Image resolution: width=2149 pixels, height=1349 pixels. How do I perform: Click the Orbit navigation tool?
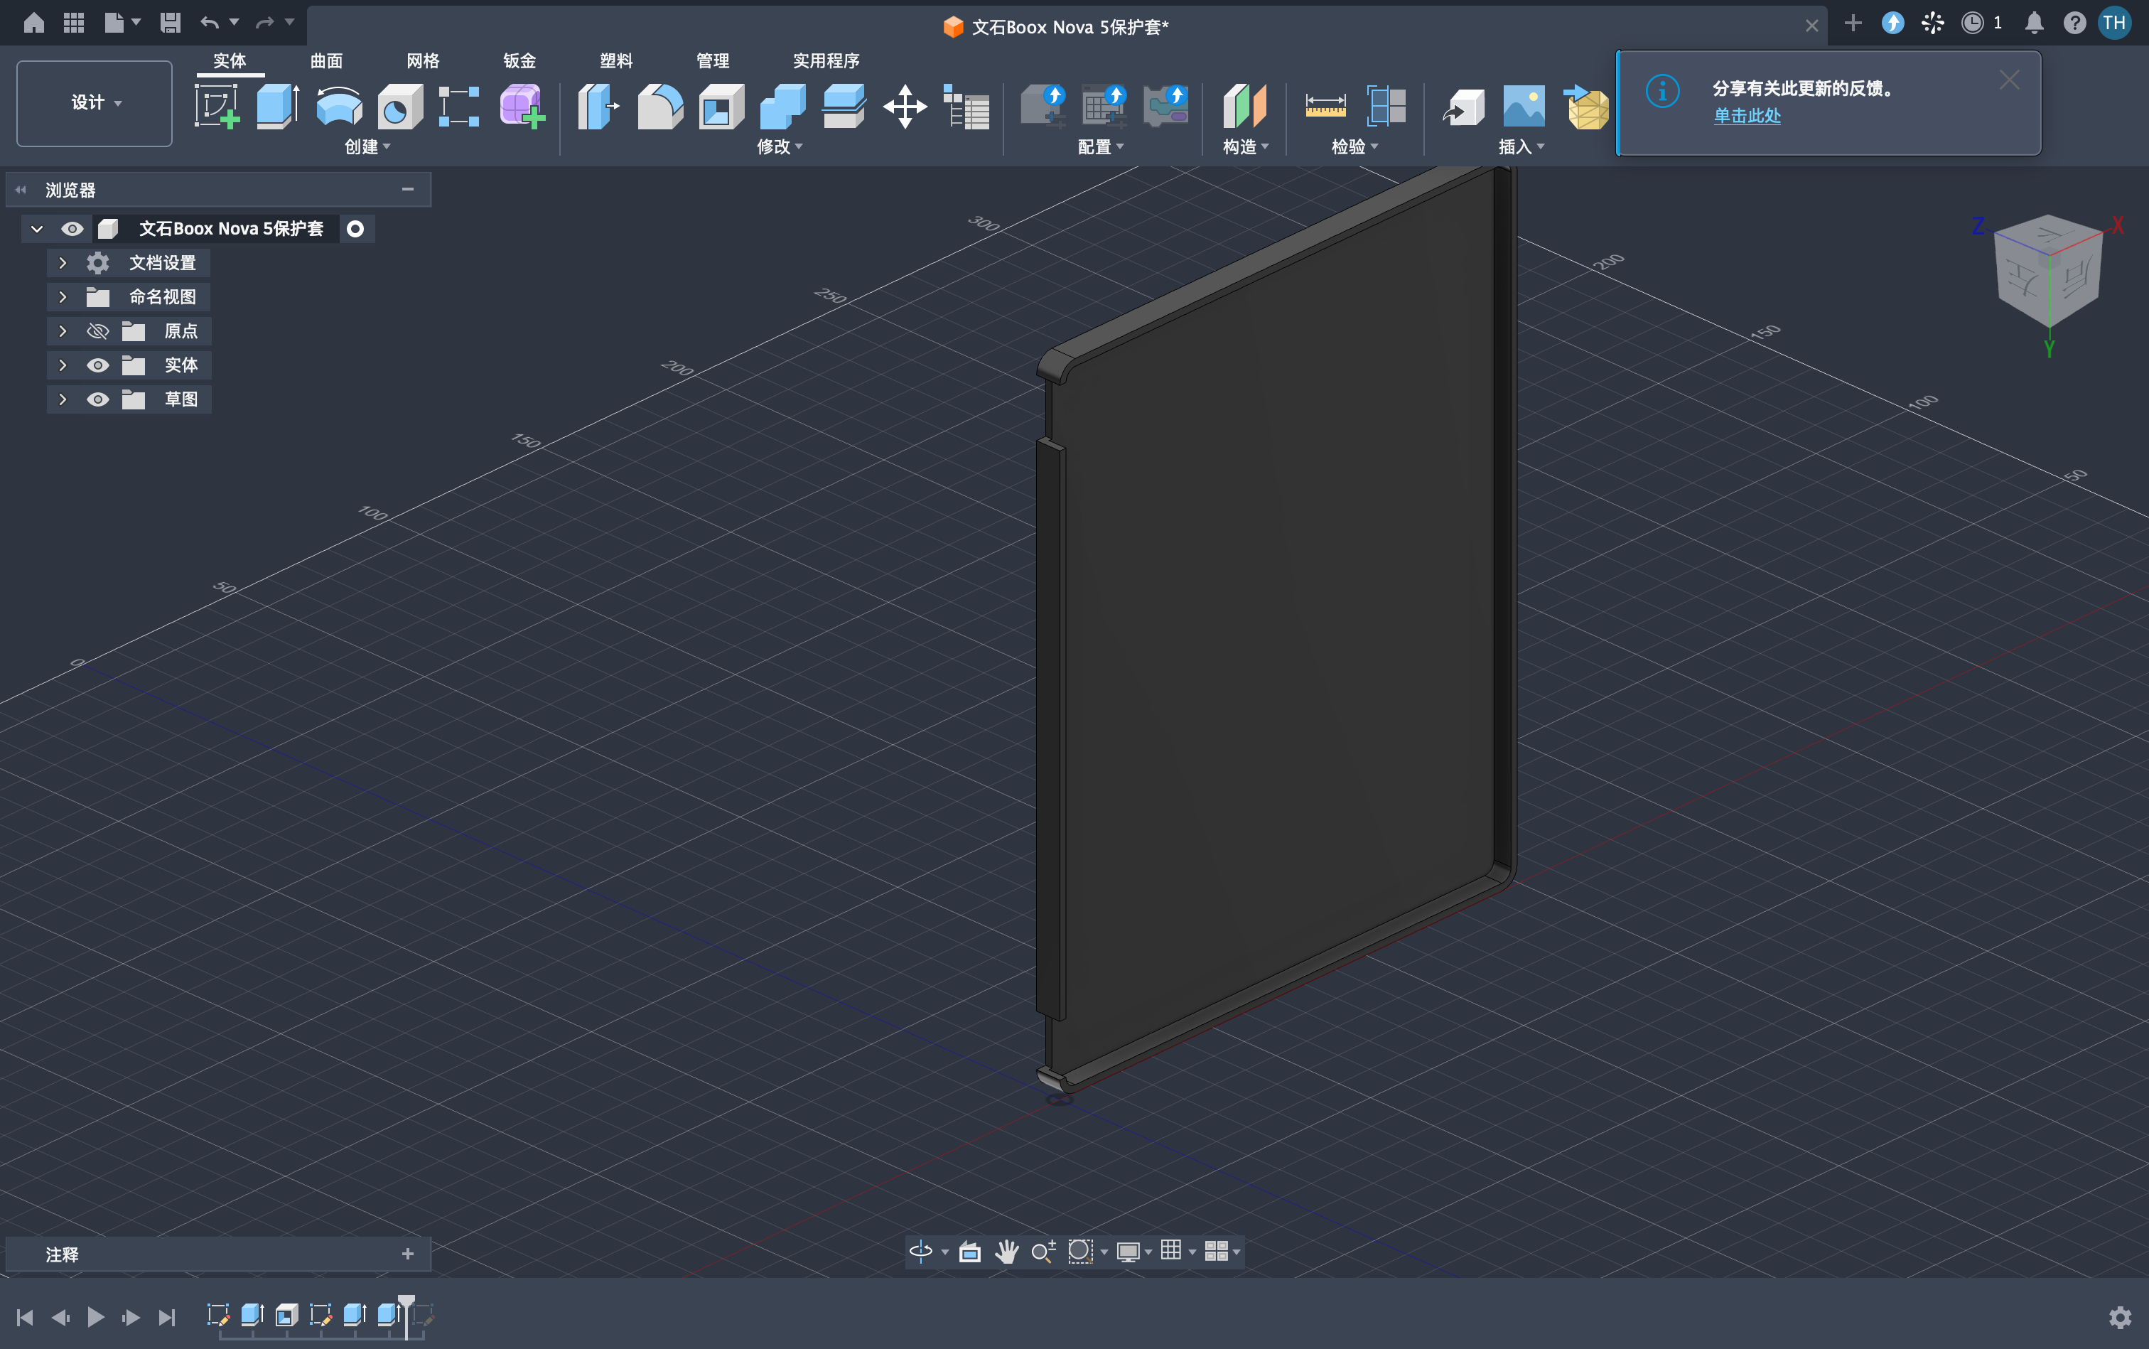pos(920,1251)
